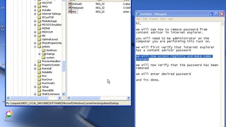Expand the PropertySystem key
The width and height of the screenshot is (226, 127).
pos(35,65)
